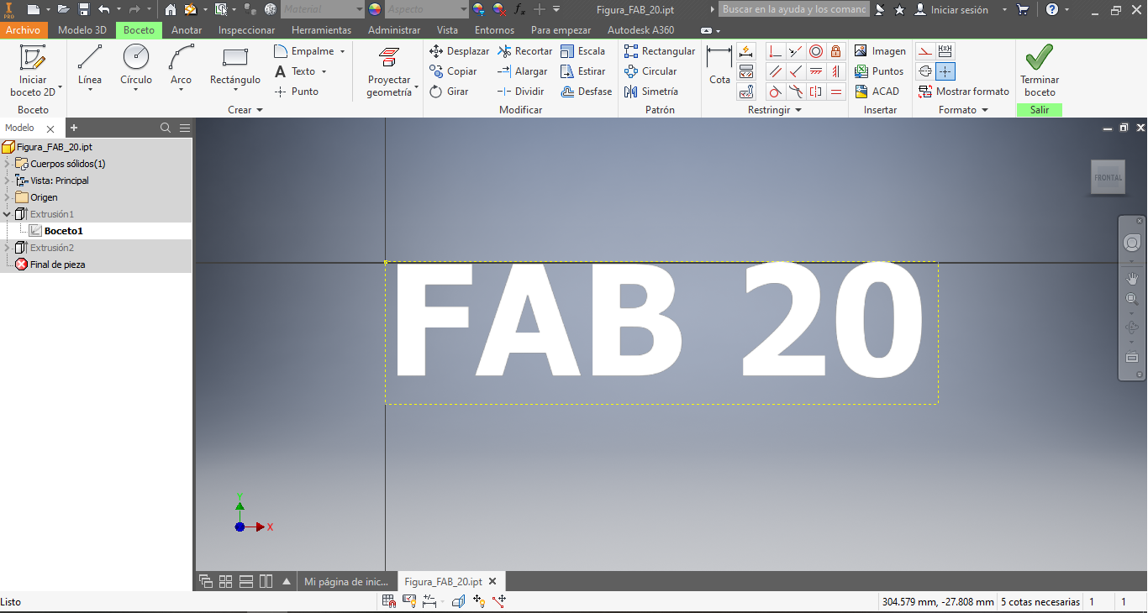Select the Pan hand tool in navigation bar
This screenshot has height=613, width=1148.
1131,278
